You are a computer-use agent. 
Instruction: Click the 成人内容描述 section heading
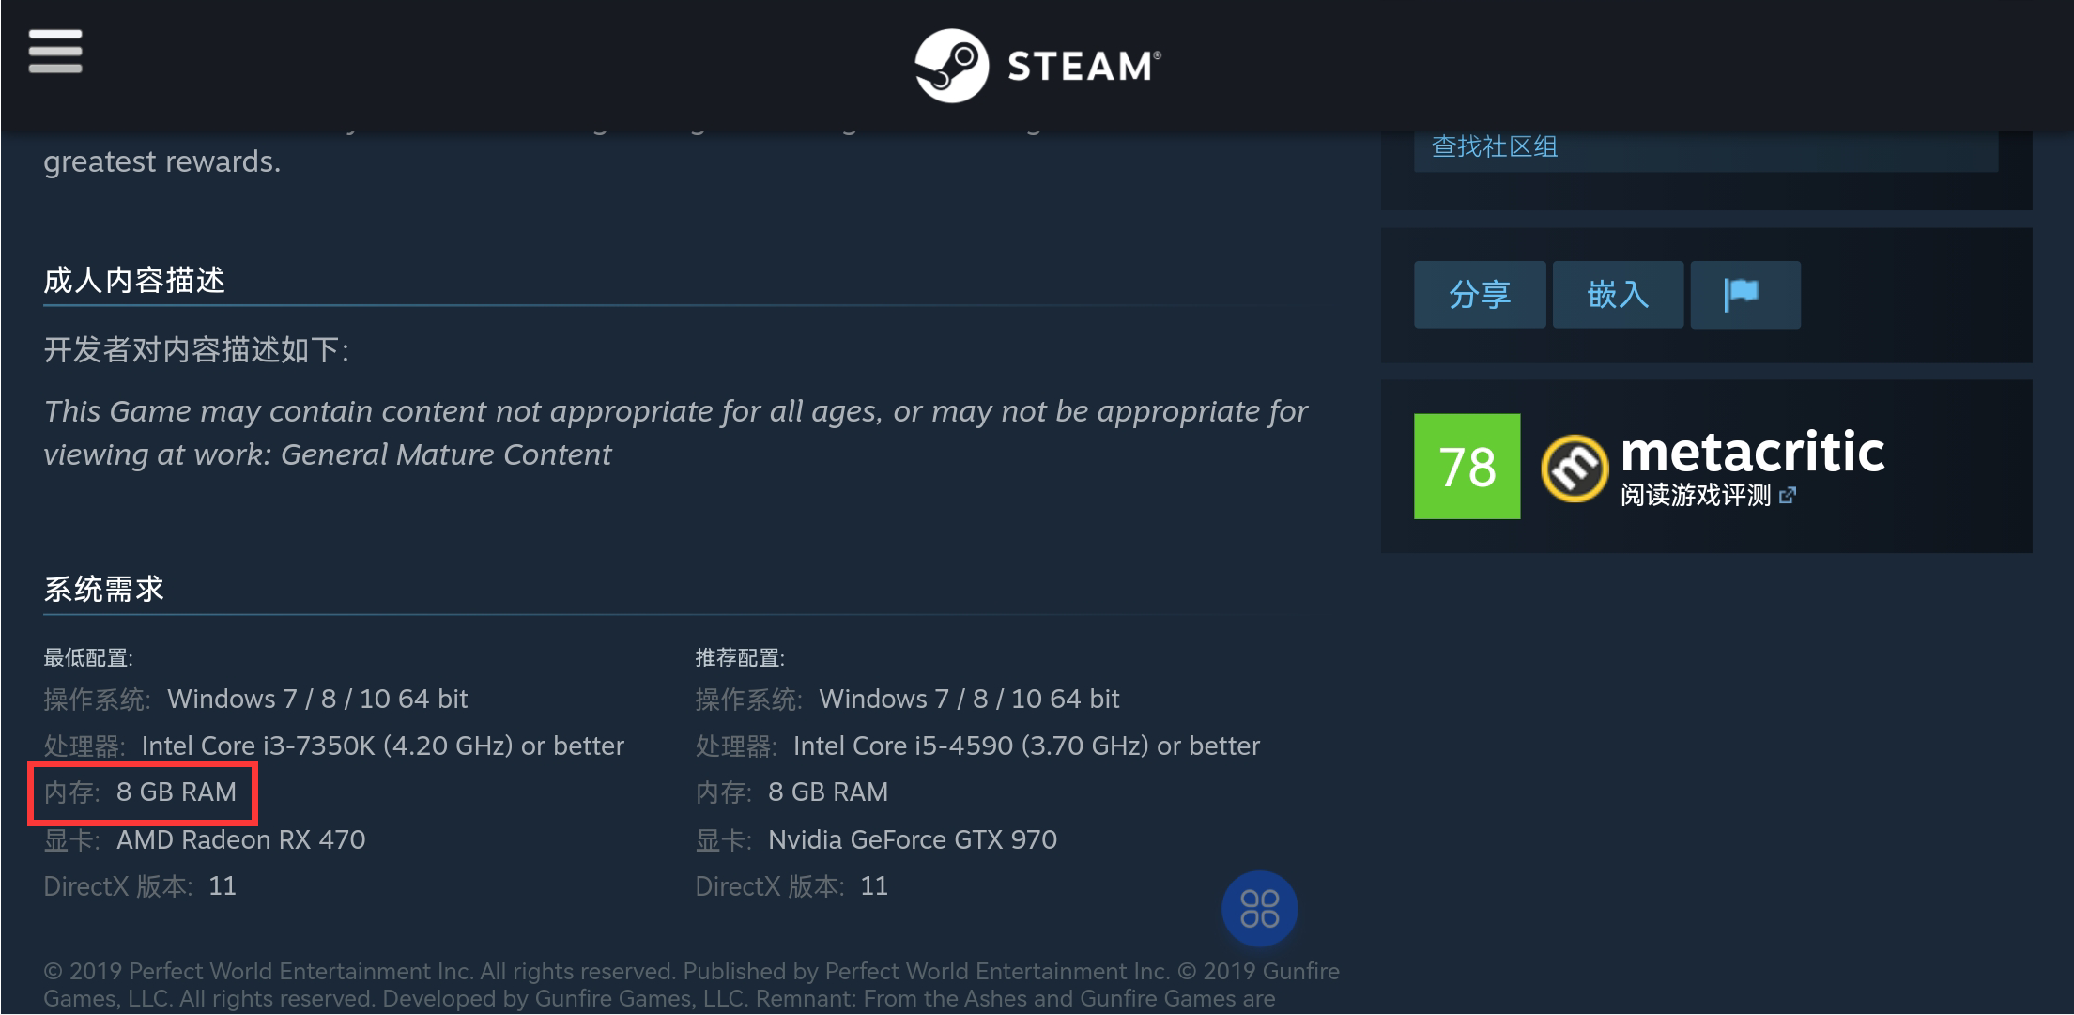pos(134,280)
